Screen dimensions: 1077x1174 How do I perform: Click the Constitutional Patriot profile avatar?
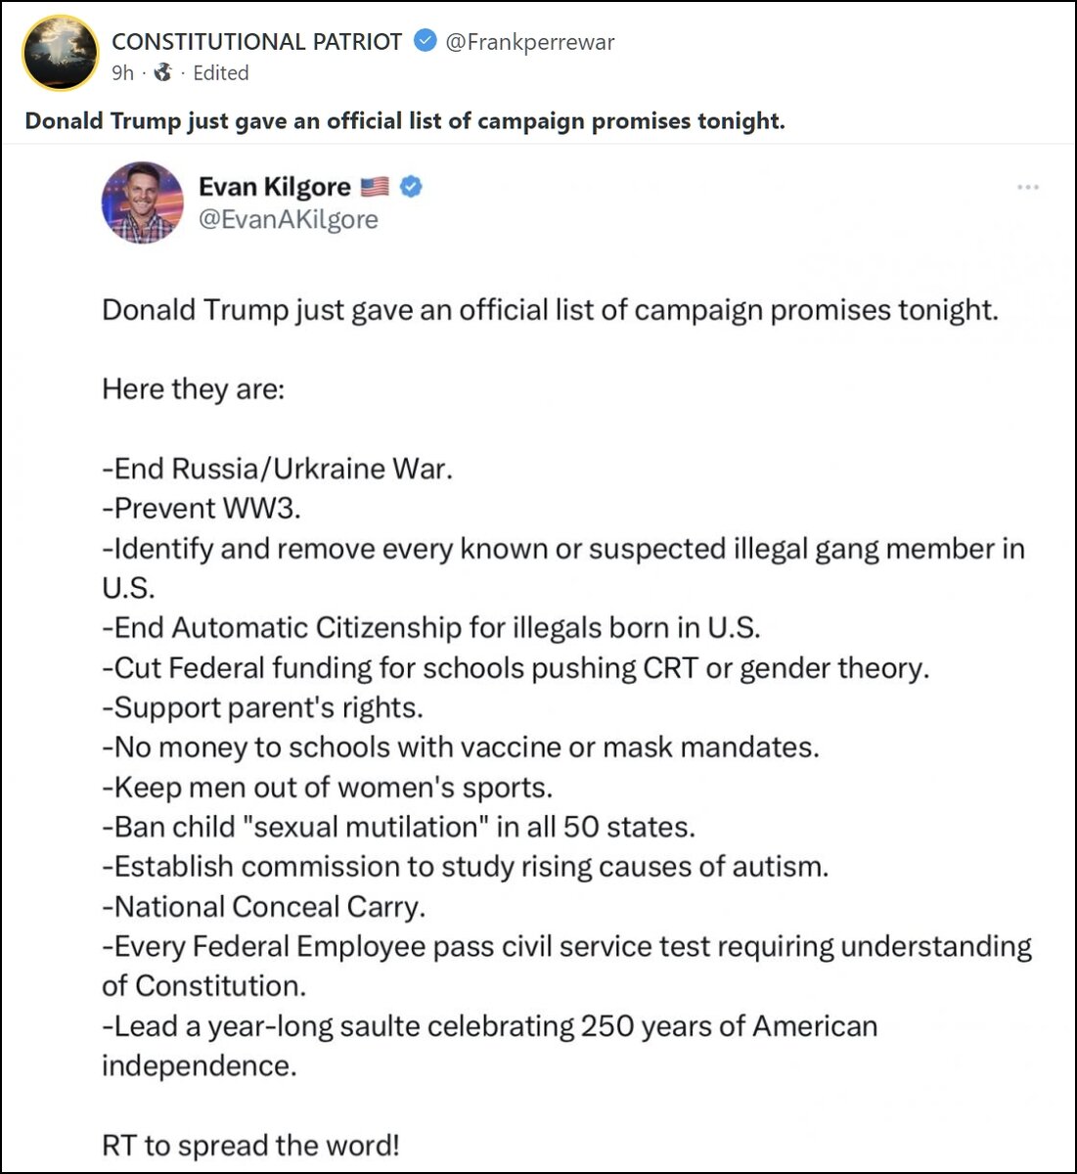tap(61, 54)
